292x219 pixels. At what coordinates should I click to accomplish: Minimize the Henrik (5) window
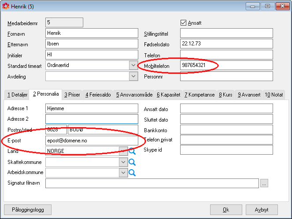[x=253, y=6]
